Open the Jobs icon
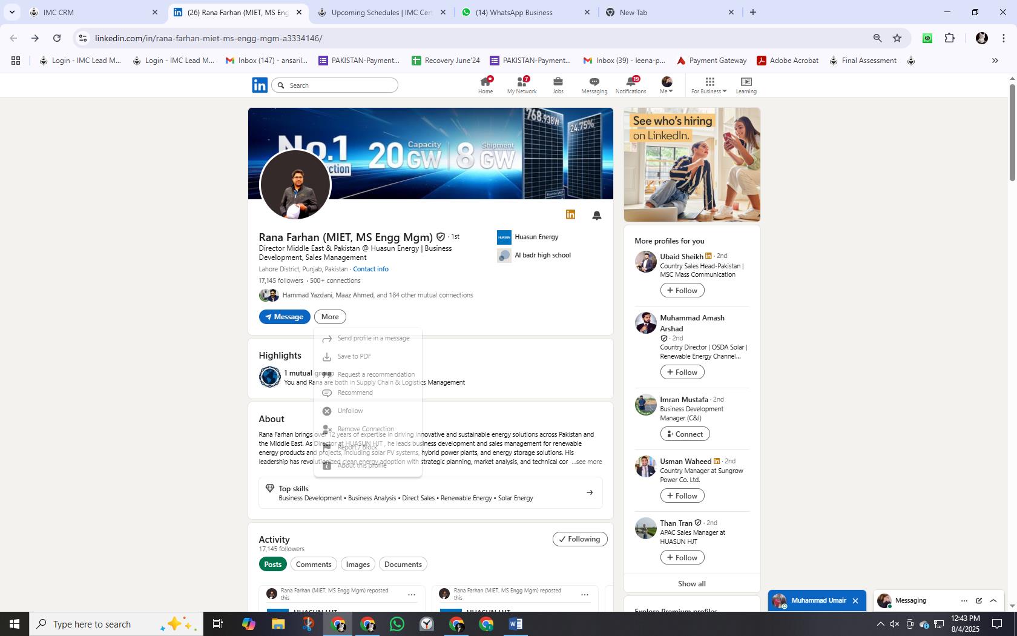This screenshot has width=1017, height=636. (558, 85)
